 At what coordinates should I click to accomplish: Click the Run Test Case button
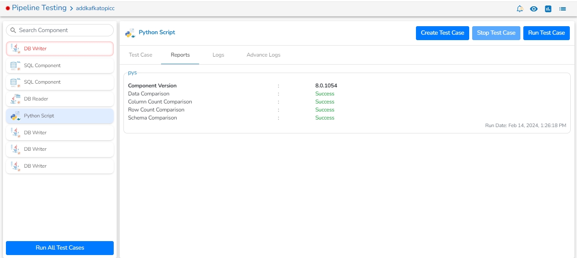tap(546, 33)
